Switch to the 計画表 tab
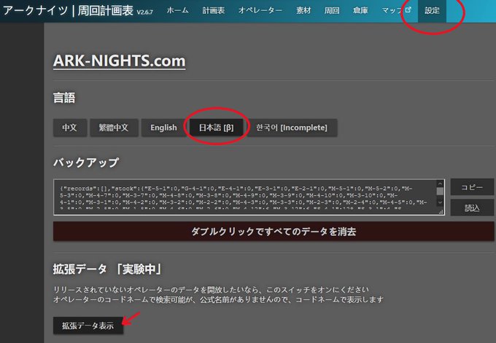Viewport: 496px width, 343px height. click(x=214, y=10)
